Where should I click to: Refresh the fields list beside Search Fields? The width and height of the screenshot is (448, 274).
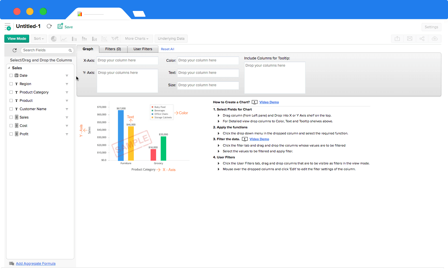[15, 50]
